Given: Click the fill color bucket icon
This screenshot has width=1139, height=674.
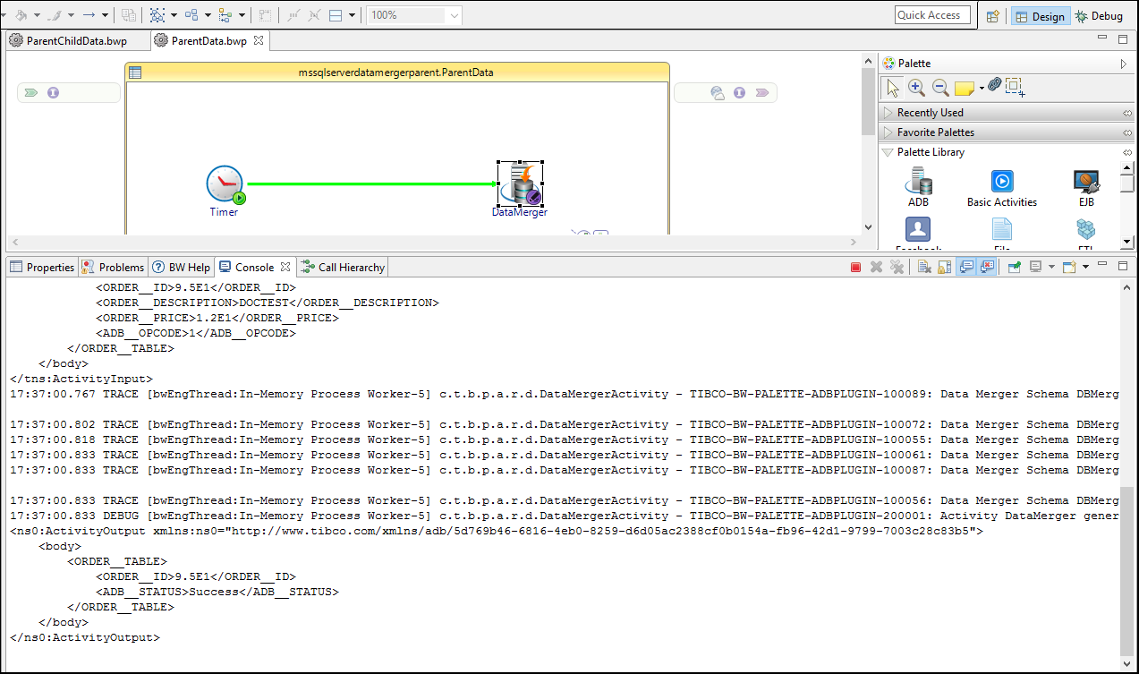Looking at the screenshot, I should pos(21,15).
